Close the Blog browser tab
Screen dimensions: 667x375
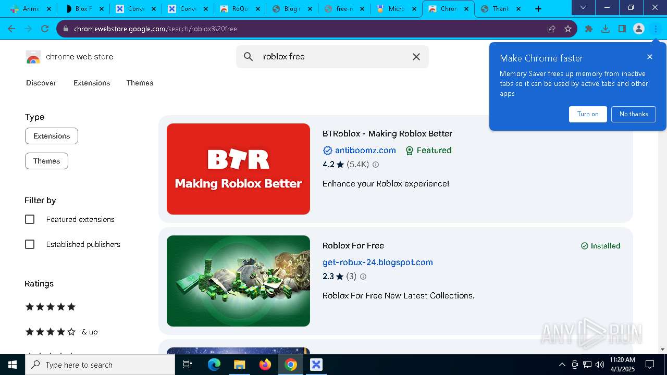click(310, 9)
